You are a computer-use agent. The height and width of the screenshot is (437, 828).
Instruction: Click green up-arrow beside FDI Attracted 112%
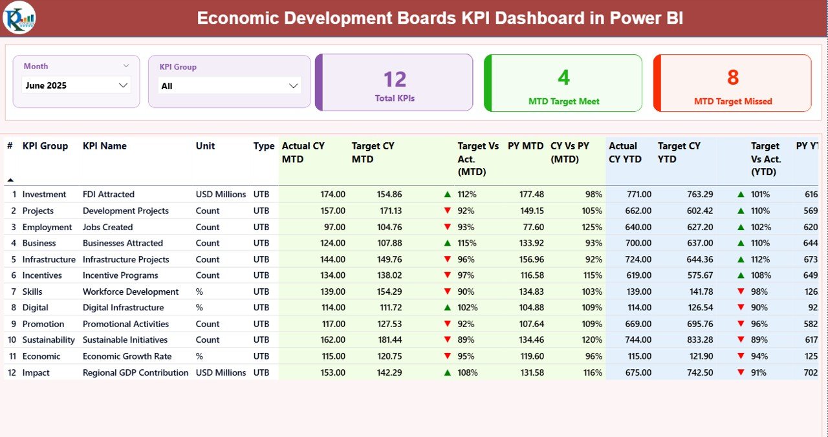pos(447,194)
